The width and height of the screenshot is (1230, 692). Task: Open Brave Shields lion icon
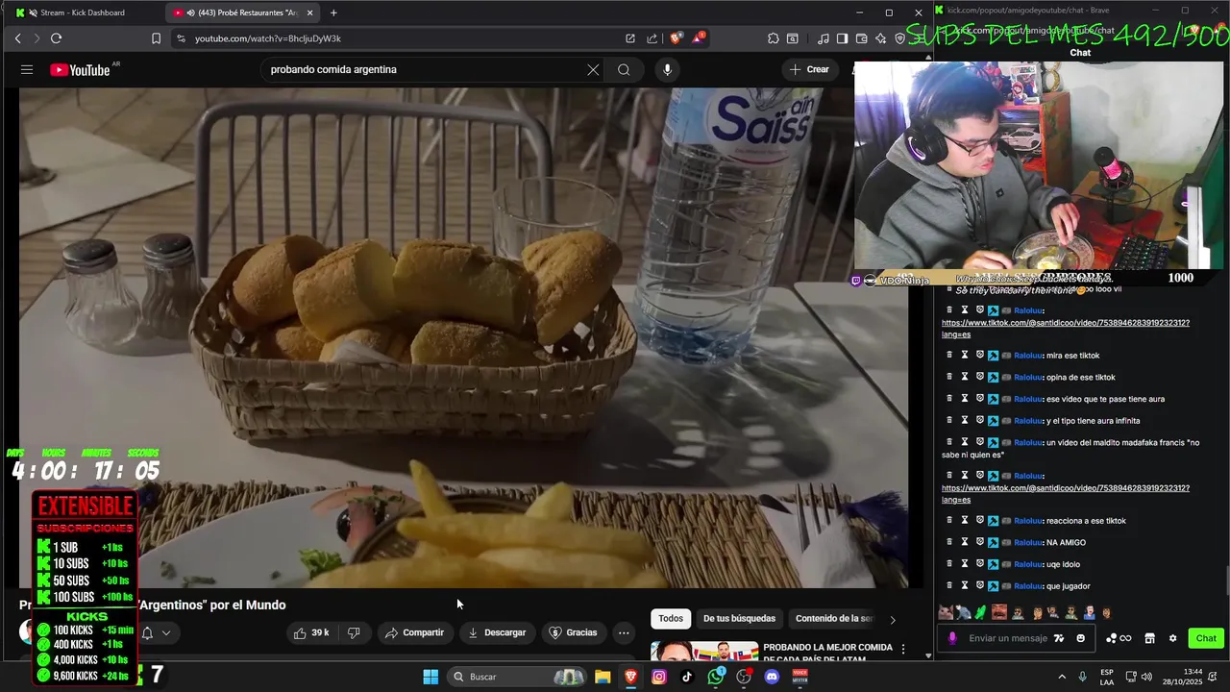click(x=676, y=38)
